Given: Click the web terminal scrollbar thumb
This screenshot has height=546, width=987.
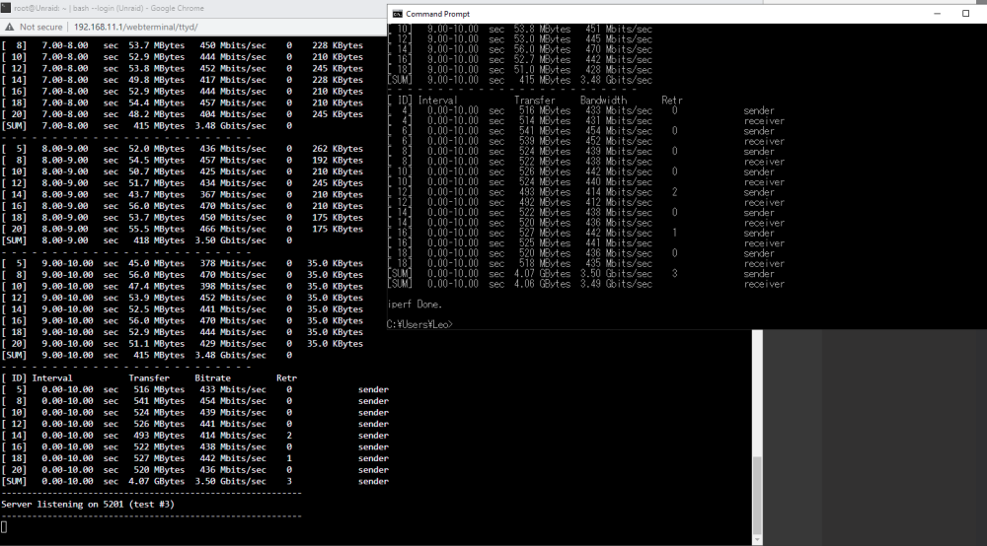Looking at the screenshot, I should tap(757, 495).
